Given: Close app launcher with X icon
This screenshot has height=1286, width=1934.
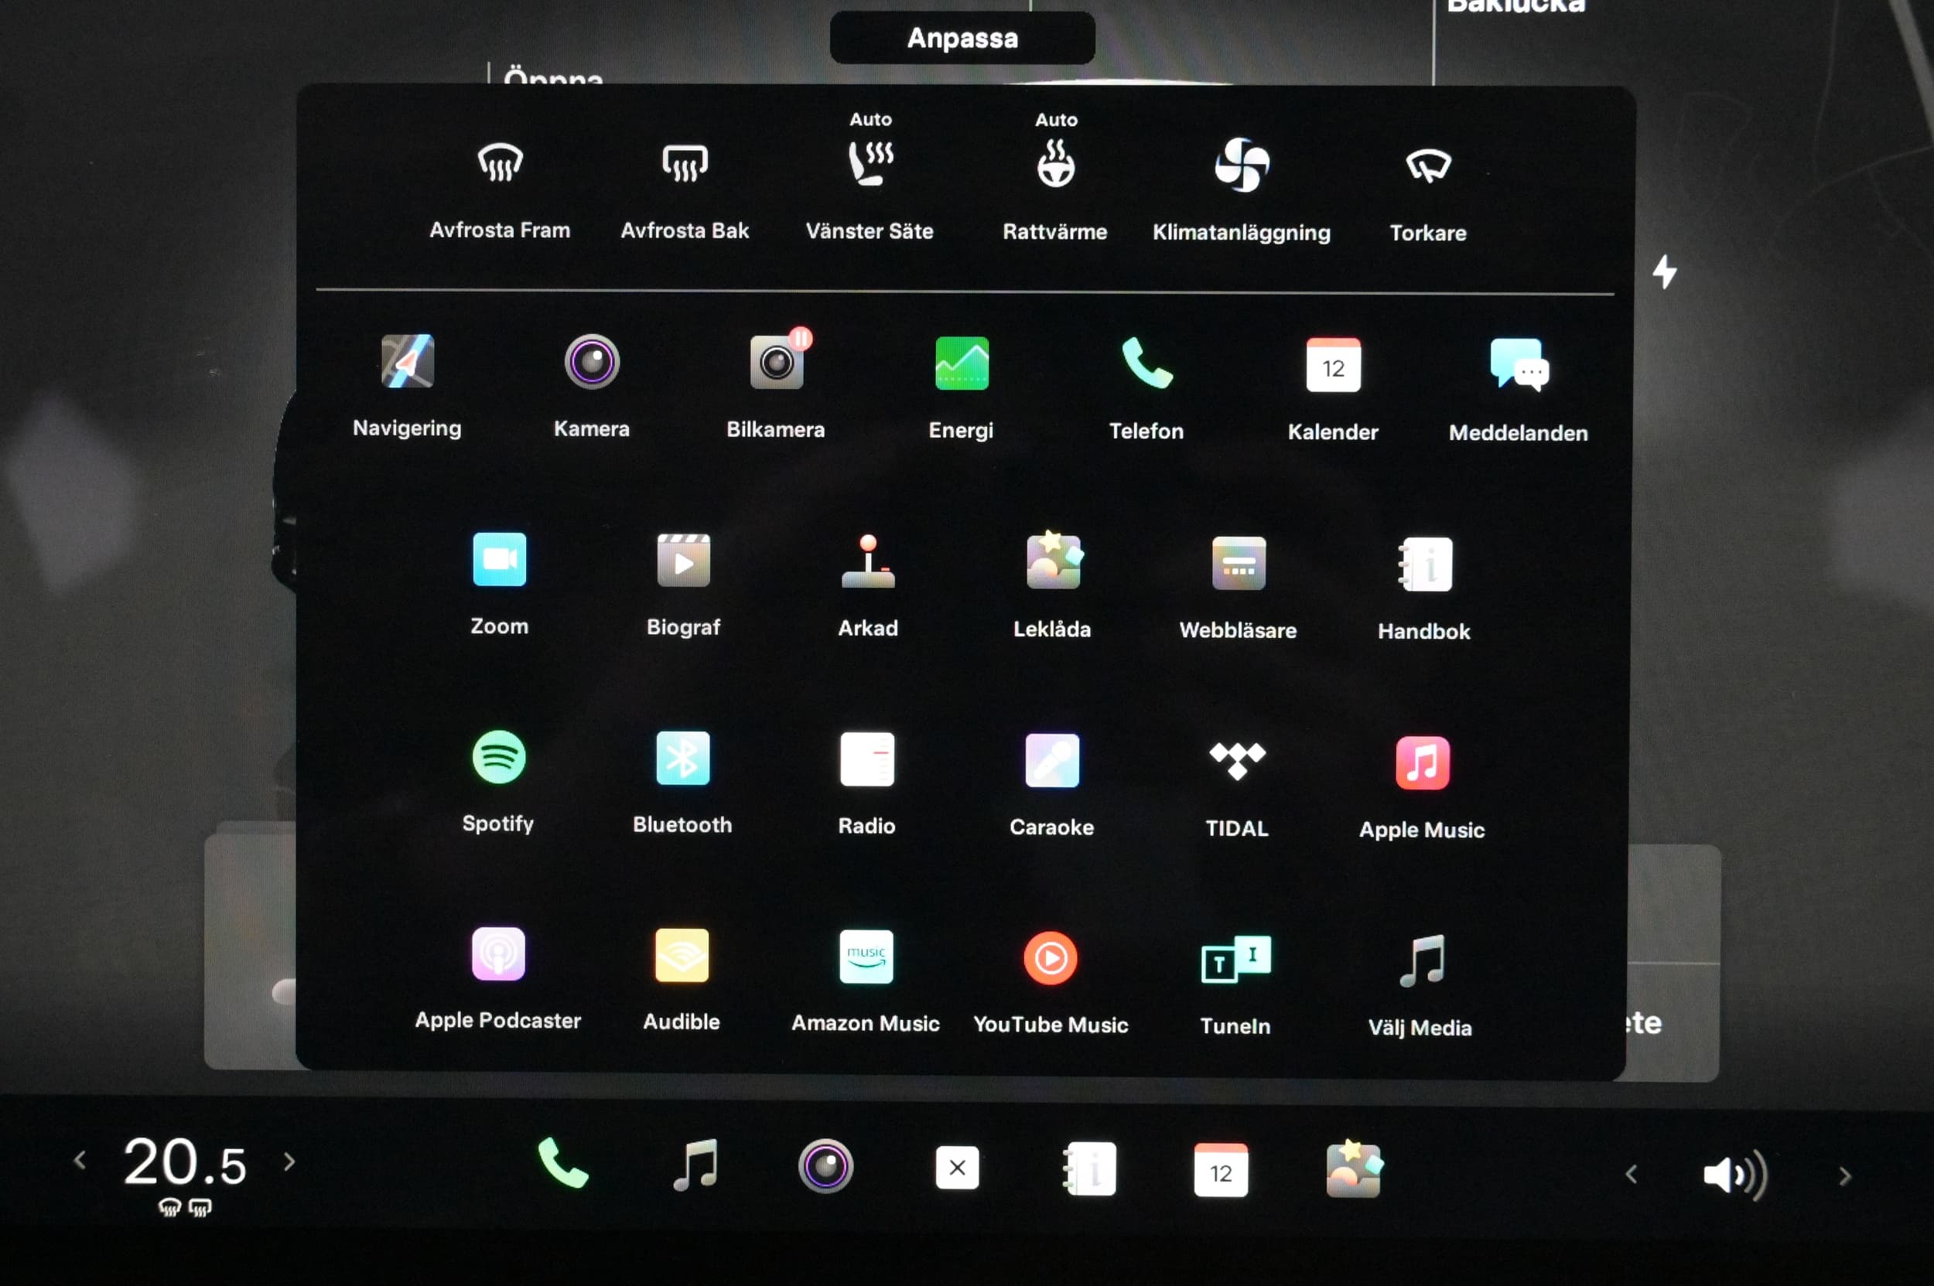Looking at the screenshot, I should [x=957, y=1167].
